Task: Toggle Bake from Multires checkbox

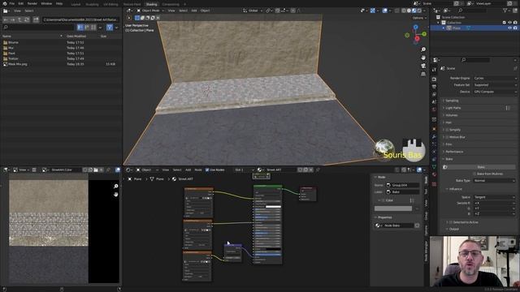Action: (x=474, y=174)
